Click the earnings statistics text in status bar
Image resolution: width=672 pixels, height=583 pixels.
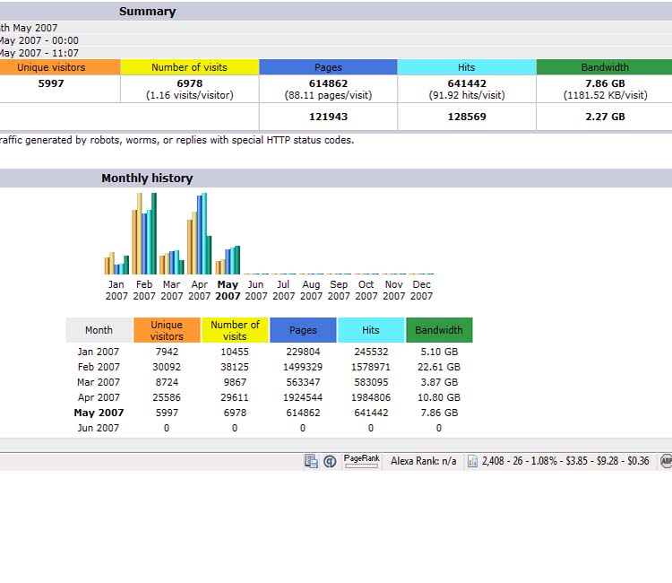[565, 461]
